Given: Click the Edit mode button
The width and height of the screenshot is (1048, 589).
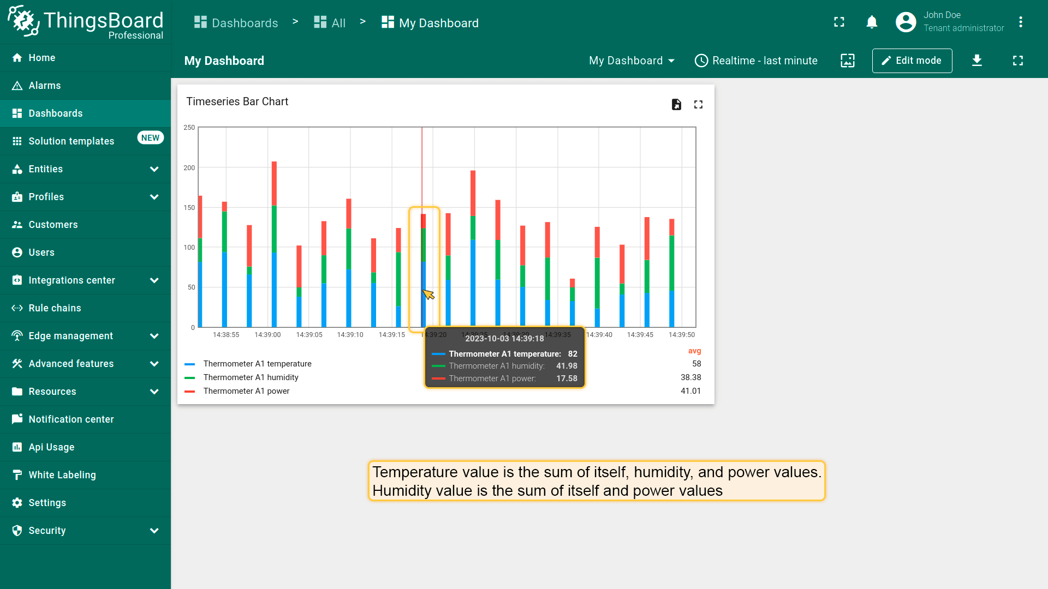Looking at the screenshot, I should click(x=912, y=61).
